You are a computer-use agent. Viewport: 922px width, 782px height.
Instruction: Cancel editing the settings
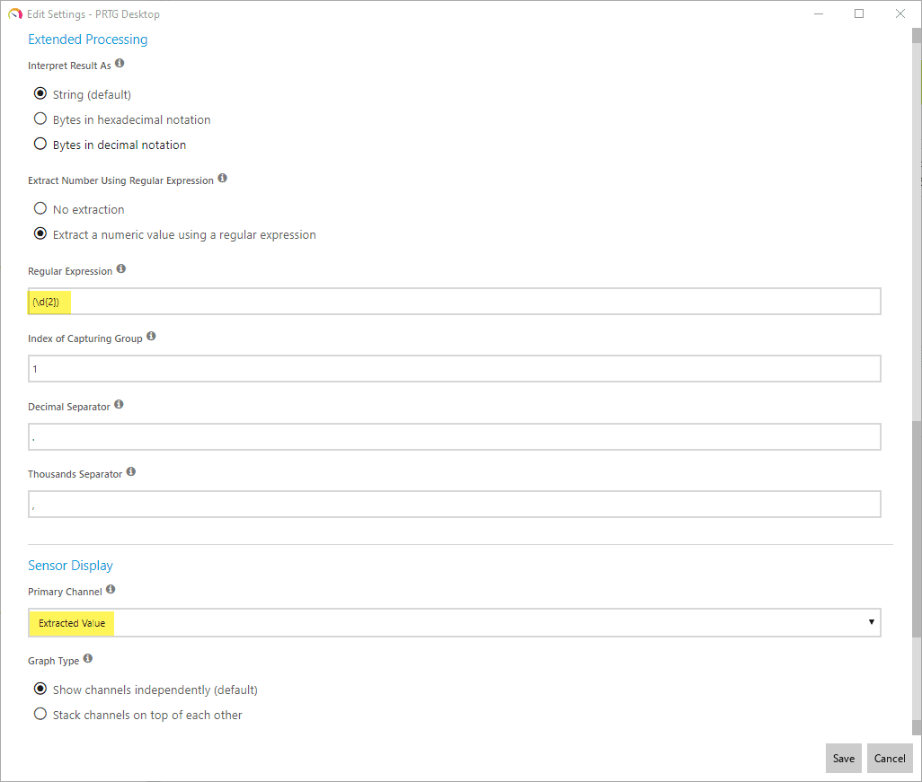click(x=890, y=758)
